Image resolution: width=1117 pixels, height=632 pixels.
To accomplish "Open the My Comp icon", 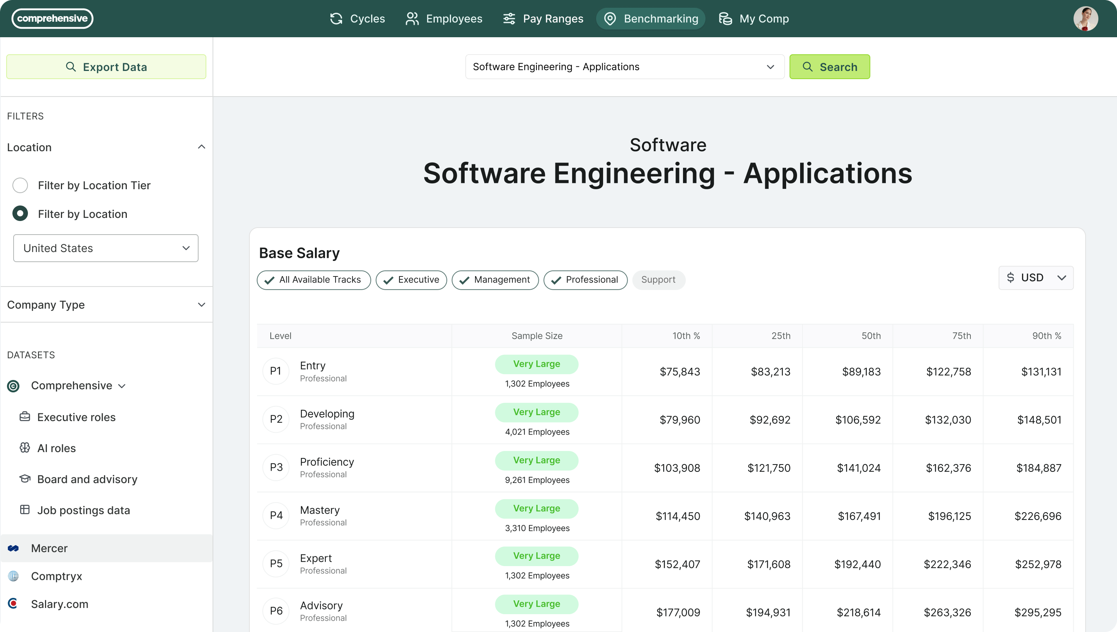I will 726,18.
